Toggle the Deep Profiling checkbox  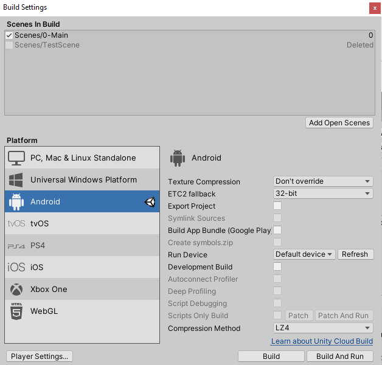pos(277,291)
